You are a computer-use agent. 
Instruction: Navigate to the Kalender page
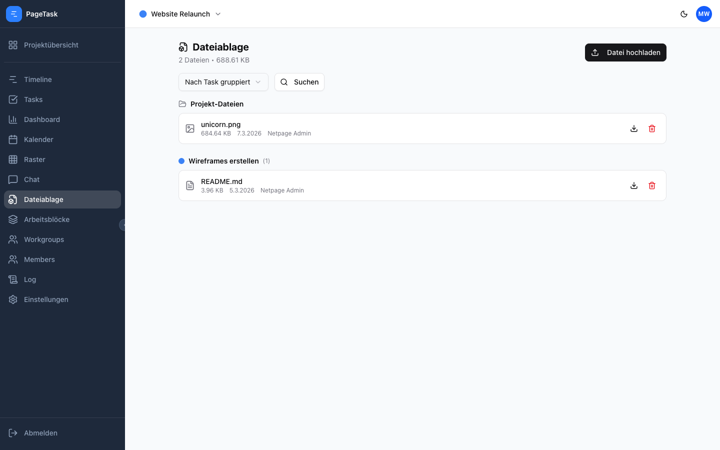click(38, 139)
